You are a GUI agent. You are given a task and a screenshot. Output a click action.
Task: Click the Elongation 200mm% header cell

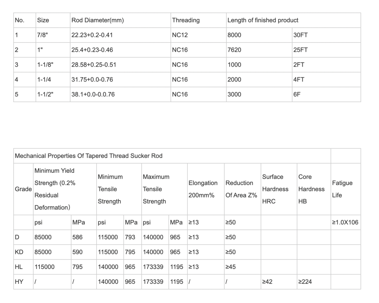pos(203,189)
